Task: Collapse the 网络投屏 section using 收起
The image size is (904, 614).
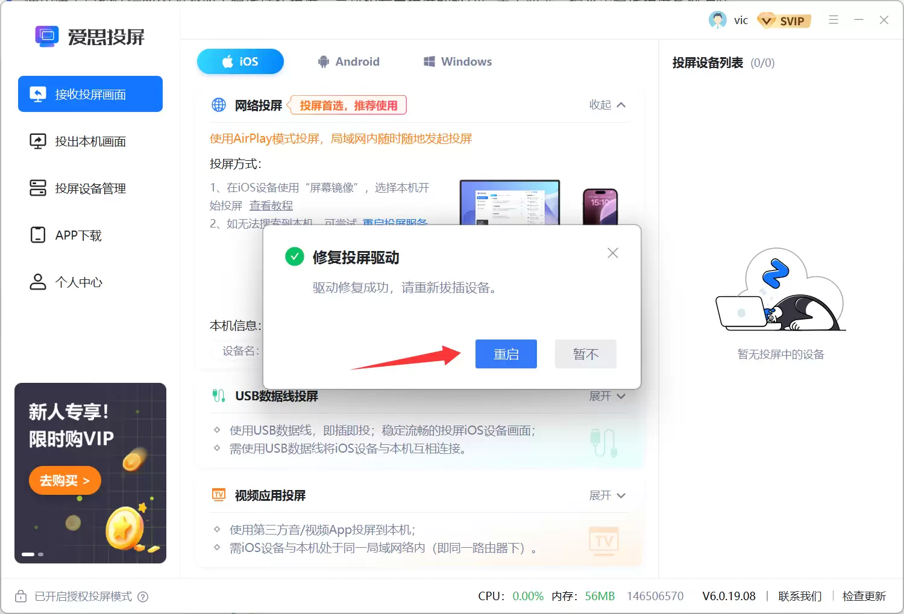Action: point(606,105)
